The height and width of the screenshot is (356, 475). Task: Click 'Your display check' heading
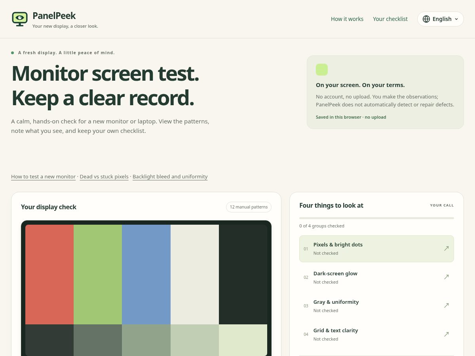49,207
